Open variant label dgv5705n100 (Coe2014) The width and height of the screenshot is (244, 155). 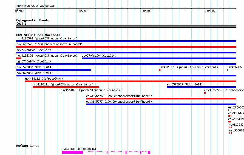pyautogui.click(x=34, y=50)
